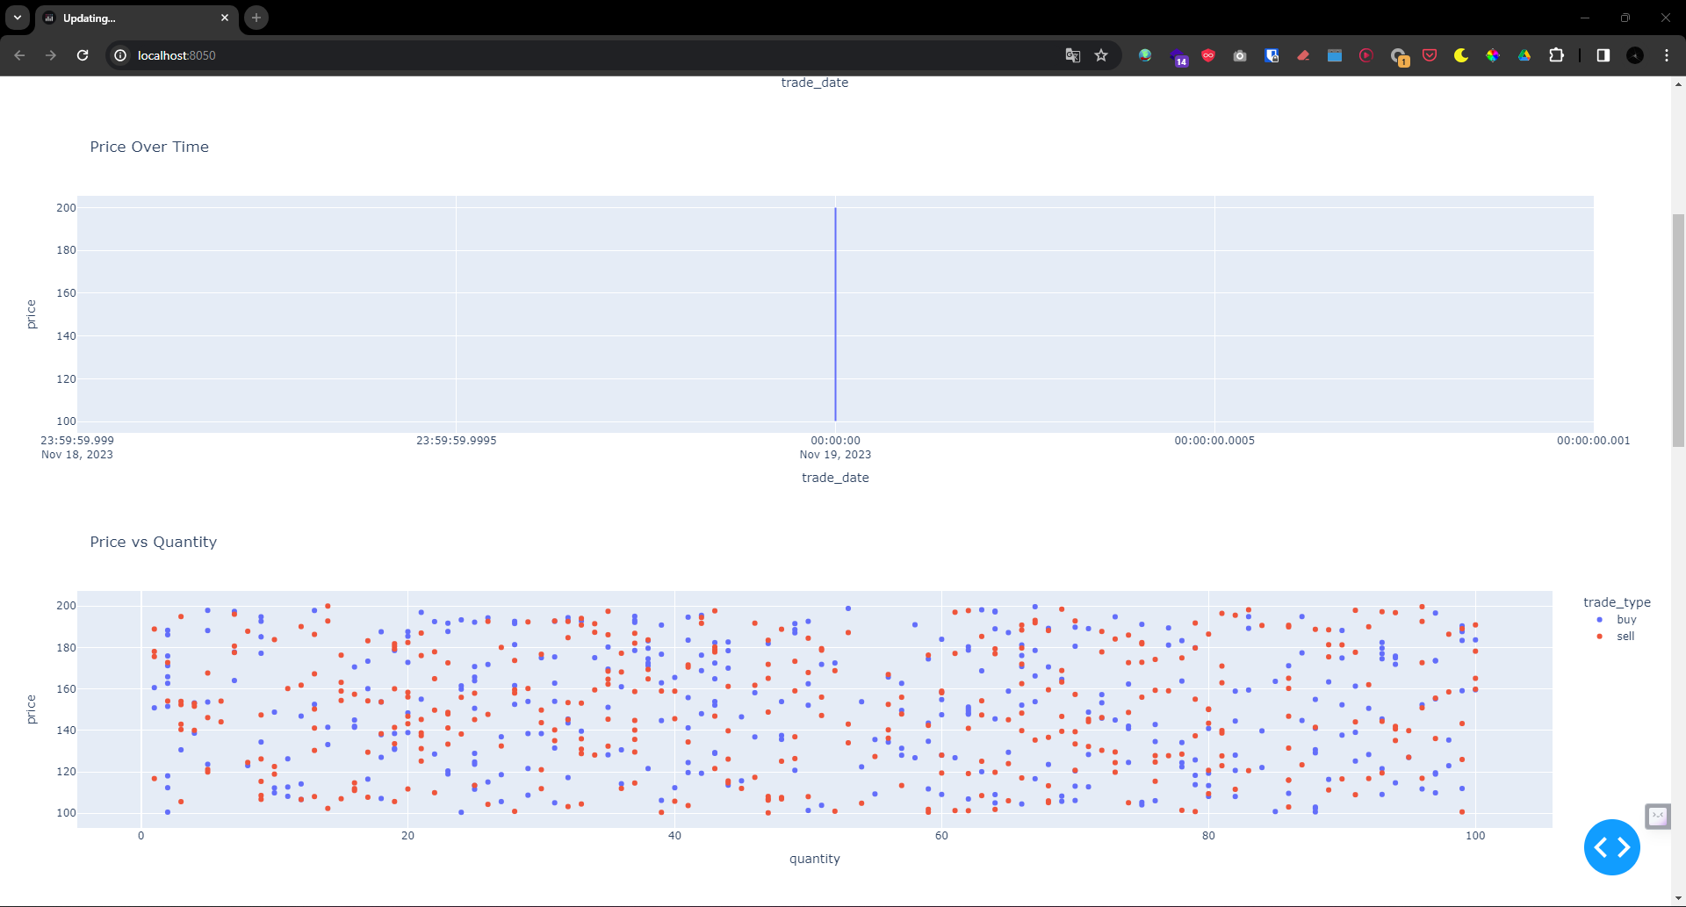Open the purple extension with 14 badge
This screenshot has width=1686, height=907.
[x=1178, y=57]
